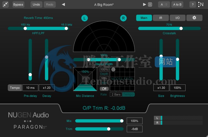Click the Undo button

pos(36,4)
